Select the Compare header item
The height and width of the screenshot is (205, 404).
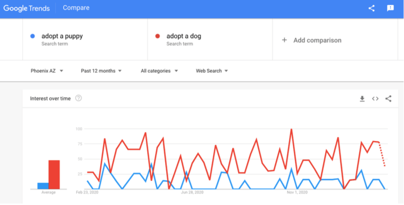pyautogui.click(x=76, y=8)
